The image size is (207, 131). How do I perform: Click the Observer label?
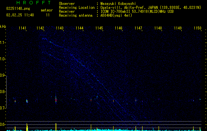pos(67,4)
